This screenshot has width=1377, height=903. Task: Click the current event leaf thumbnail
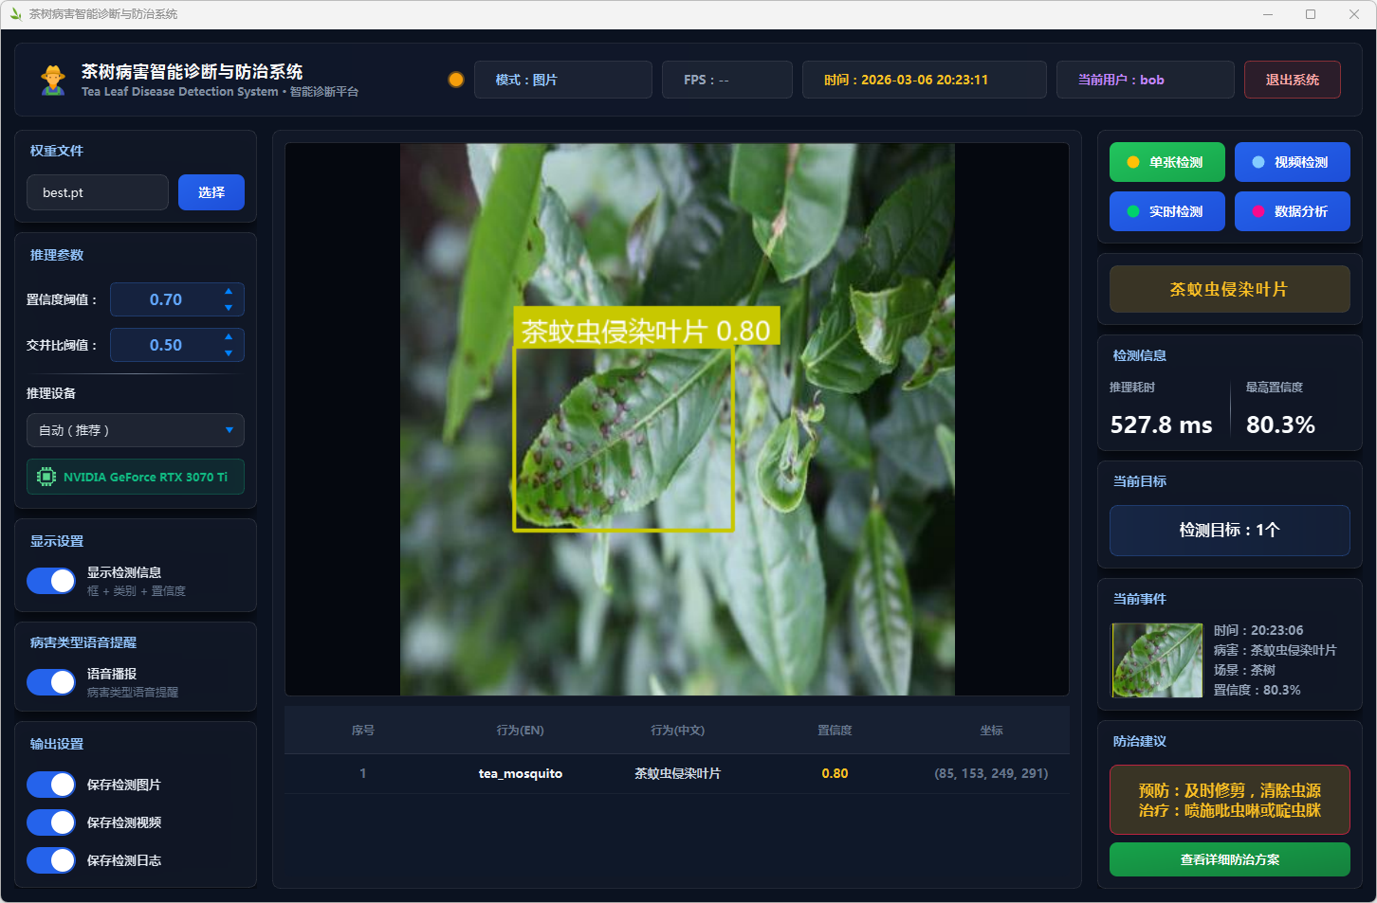1157,660
